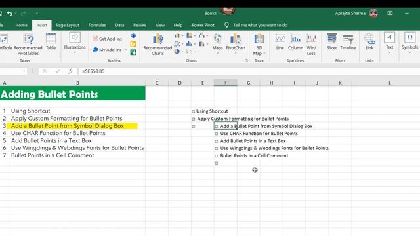Click the Table button in Tables group
The image size is (420, 236).
51,42
